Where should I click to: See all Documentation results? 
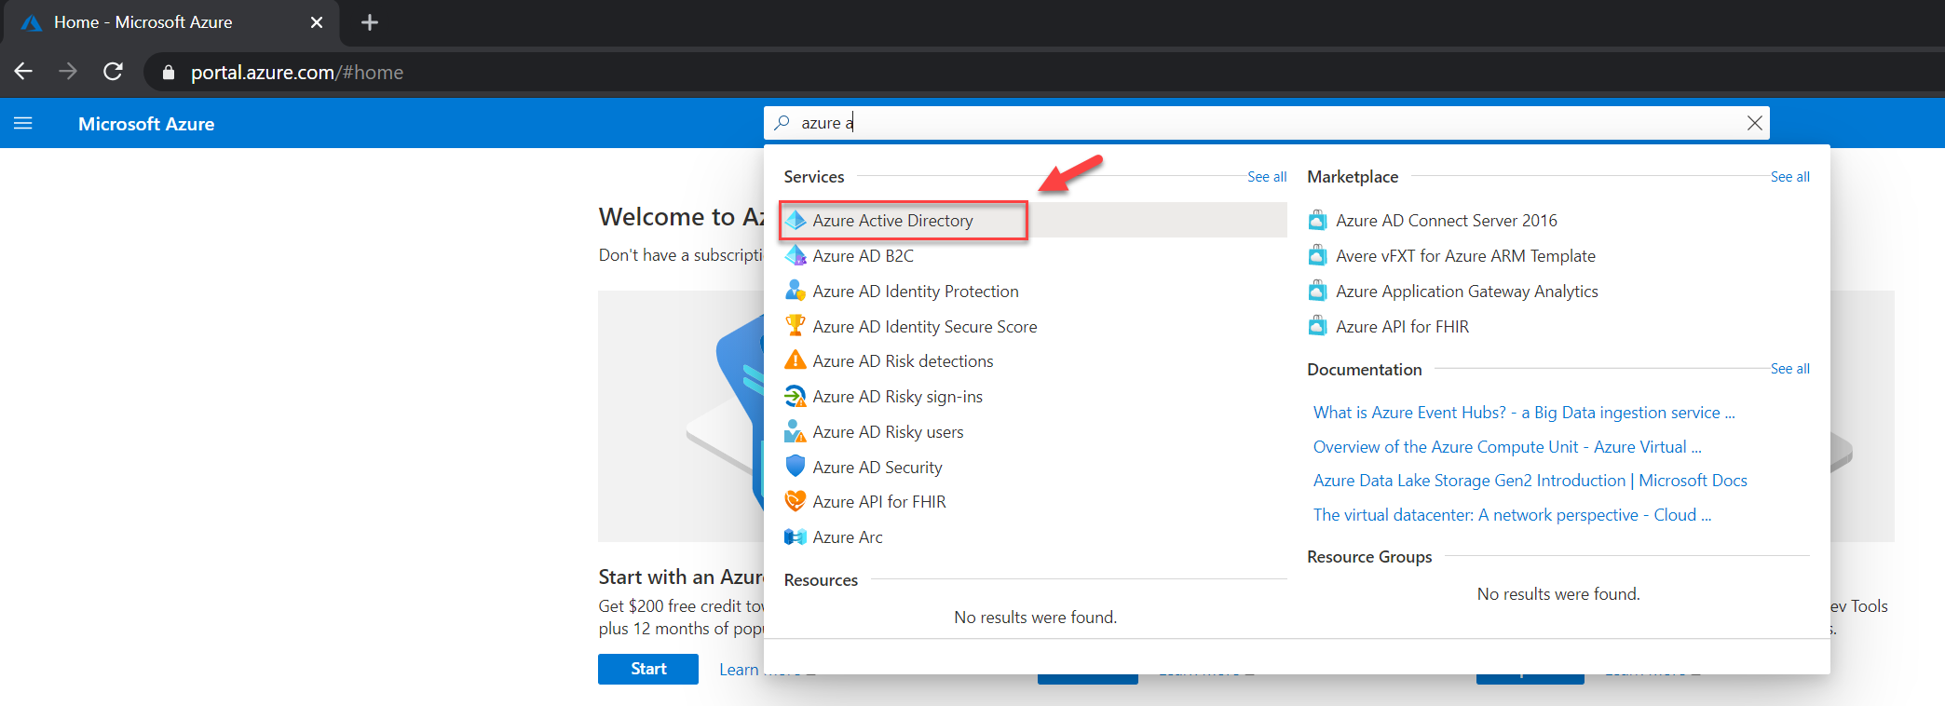[x=1789, y=368]
